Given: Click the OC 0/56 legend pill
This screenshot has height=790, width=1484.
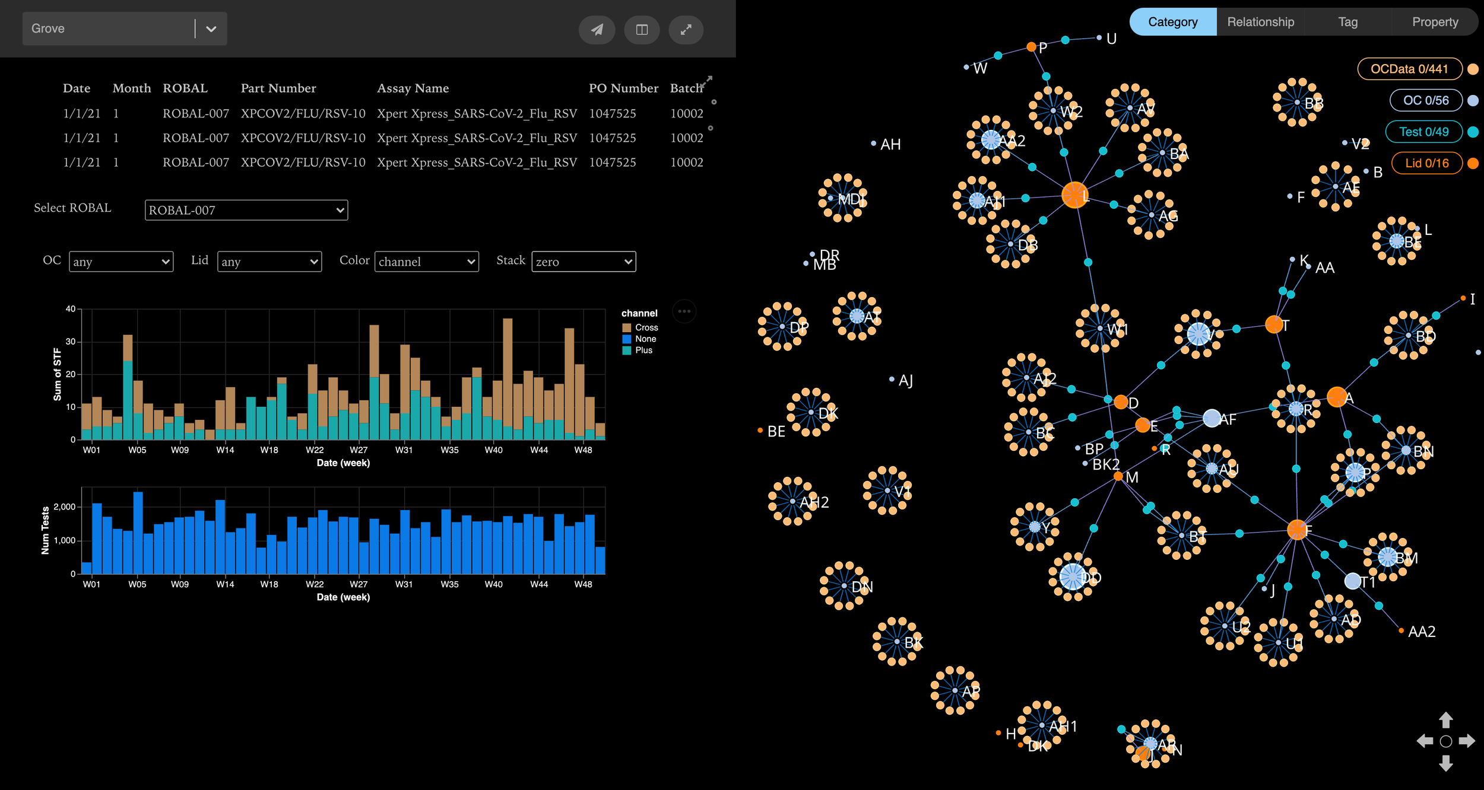Looking at the screenshot, I should coord(1425,100).
